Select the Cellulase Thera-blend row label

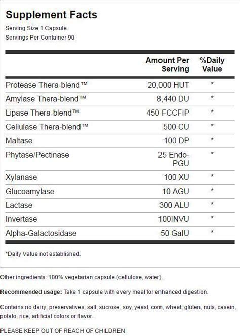[x=47, y=127]
